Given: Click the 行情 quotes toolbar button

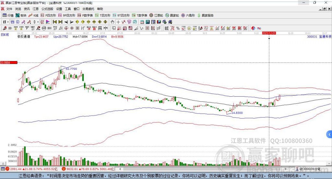Looking at the screenshot, I should tap(8, 16).
